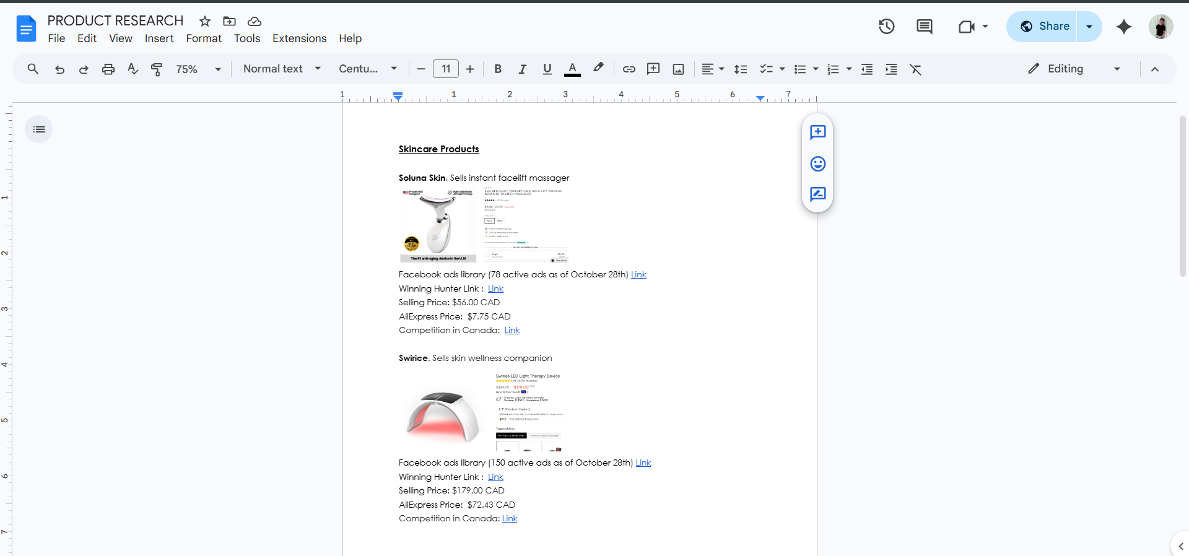Collapse the toolbar with the chevron
This screenshot has width=1189, height=556.
[1155, 69]
